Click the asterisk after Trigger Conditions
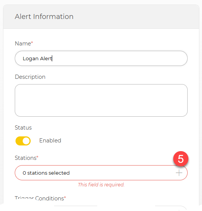The width and height of the screenshot is (202, 211). pyautogui.click(x=65, y=197)
